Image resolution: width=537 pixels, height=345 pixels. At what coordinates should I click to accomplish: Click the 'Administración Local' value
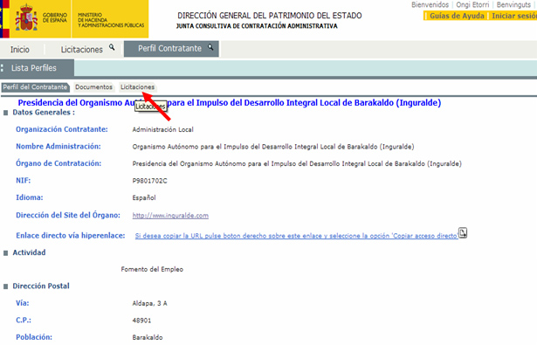coord(162,129)
